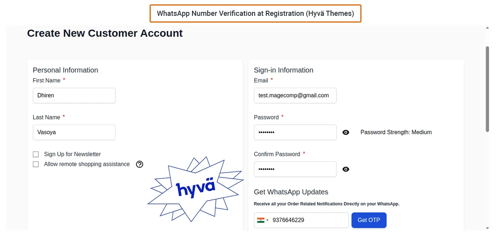The height and width of the screenshot is (238, 496).
Task: Open the country code dropdown arrow
Action: pyautogui.click(x=267, y=221)
